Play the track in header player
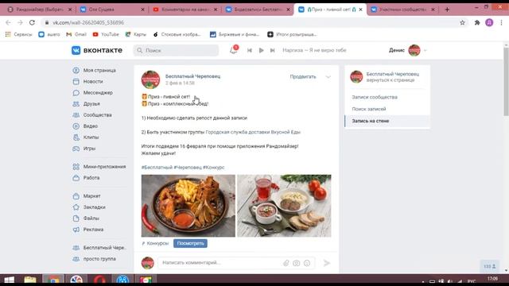This screenshot has height=286, width=509. pyautogui.click(x=261, y=50)
